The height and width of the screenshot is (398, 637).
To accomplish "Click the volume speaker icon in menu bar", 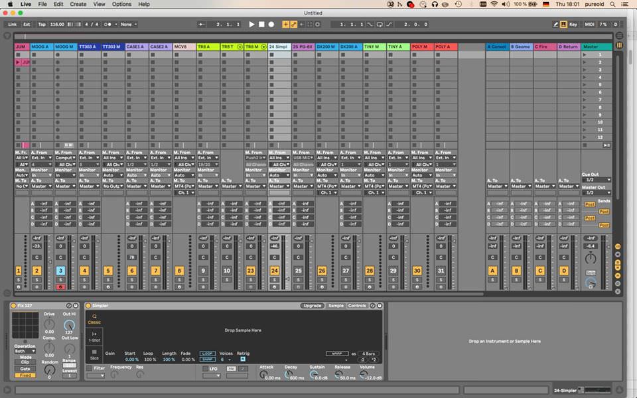I will [x=506, y=4].
